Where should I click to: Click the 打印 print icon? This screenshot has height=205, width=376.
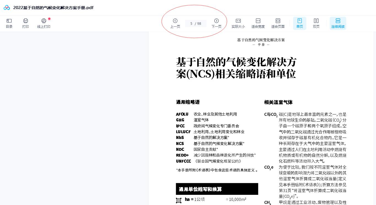point(26,21)
